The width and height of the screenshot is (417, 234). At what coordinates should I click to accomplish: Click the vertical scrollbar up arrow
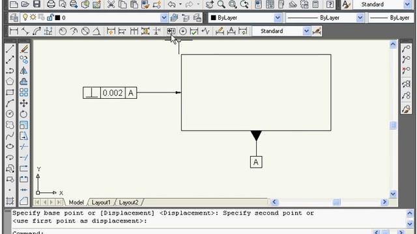393,45
